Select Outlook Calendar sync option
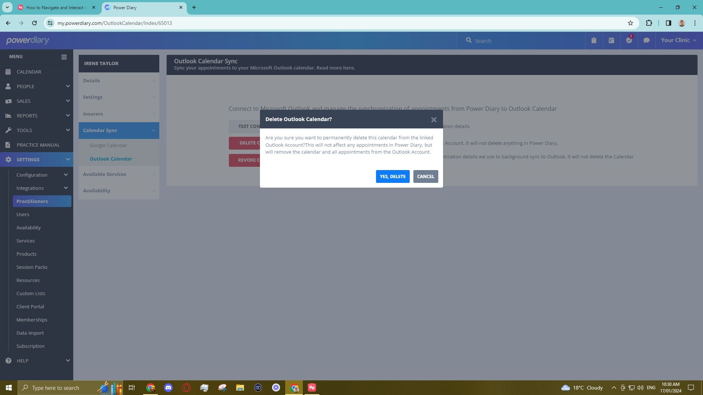 (x=111, y=159)
